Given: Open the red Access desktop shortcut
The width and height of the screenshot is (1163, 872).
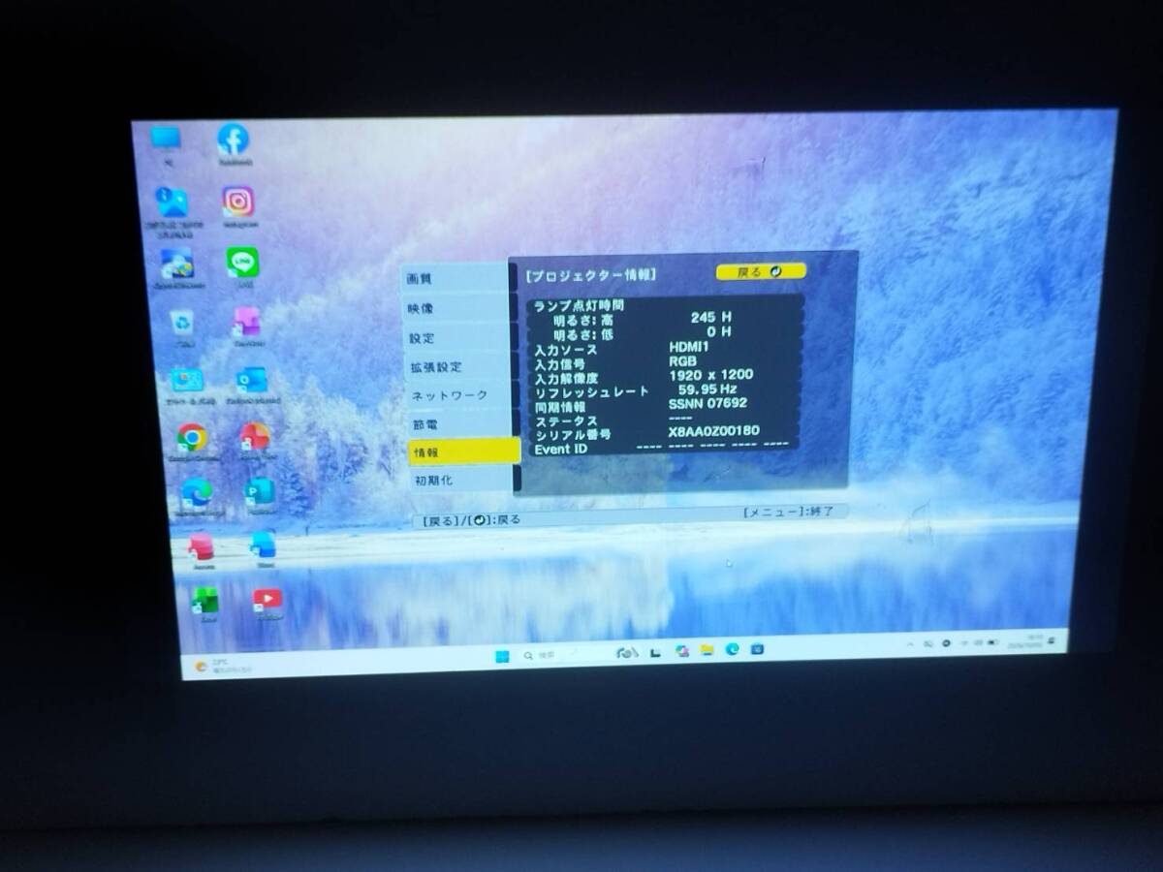Looking at the screenshot, I should [201, 546].
